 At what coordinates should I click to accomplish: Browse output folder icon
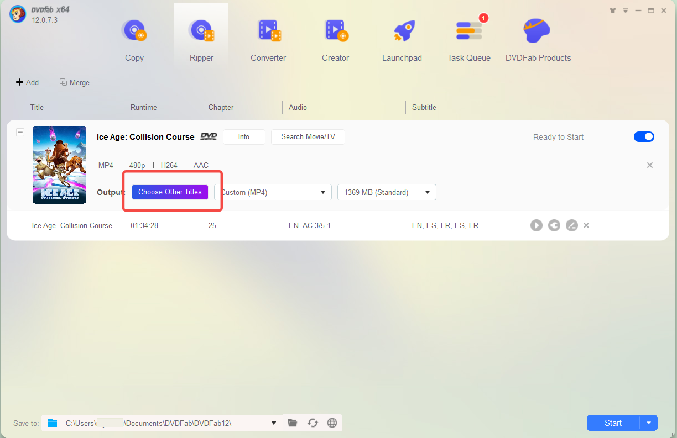point(293,423)
